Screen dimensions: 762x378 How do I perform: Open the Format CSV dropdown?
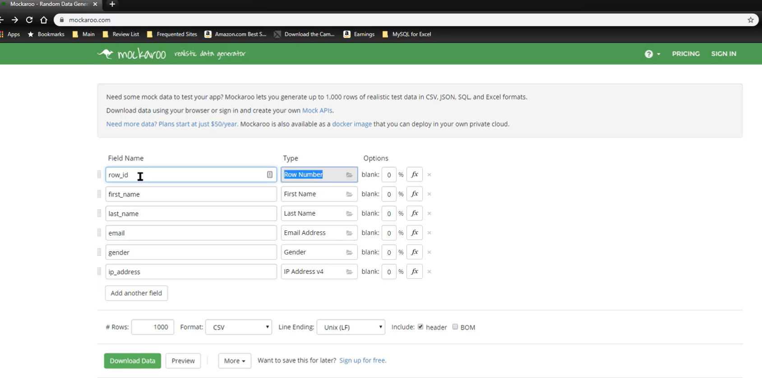239,327
